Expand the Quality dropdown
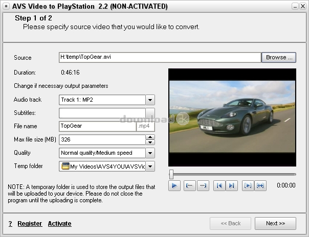 pyautogui.click(x=150, y=153)
